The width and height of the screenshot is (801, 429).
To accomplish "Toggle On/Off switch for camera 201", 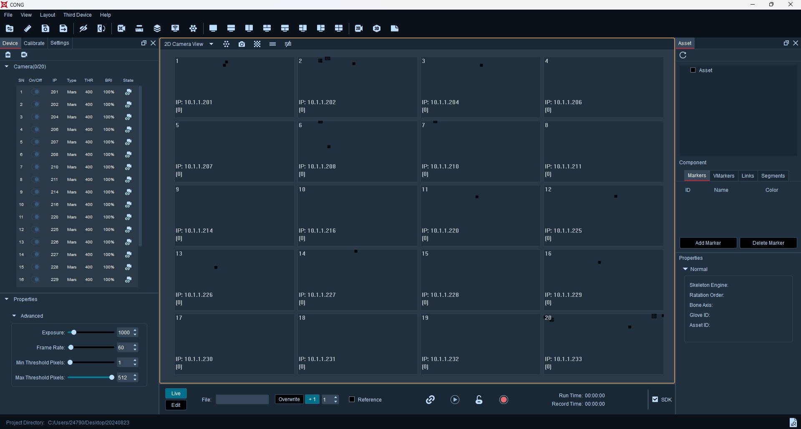I will 36,92.
